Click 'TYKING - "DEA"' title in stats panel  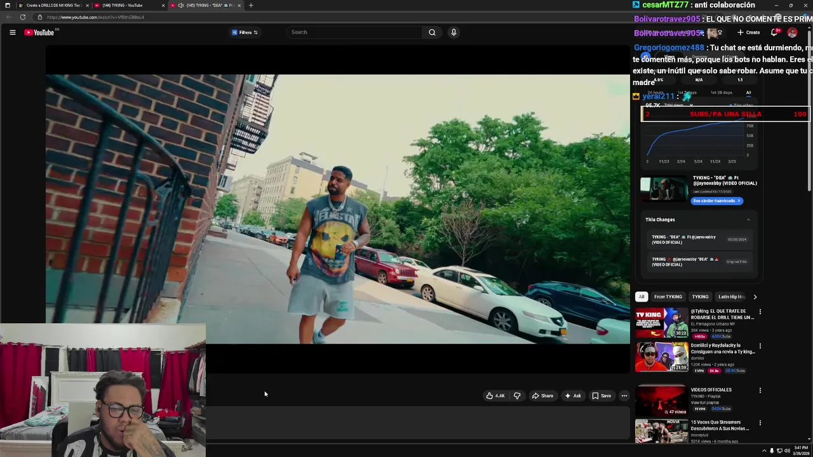pos(725,180)
